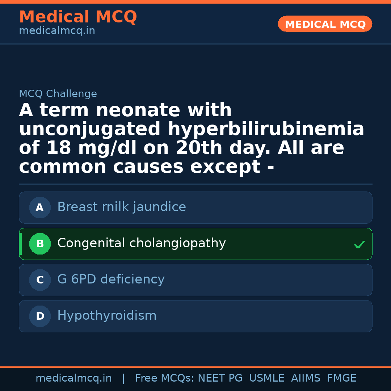Click the MCQ Challenge label
The image size is (391, 391).
58,94
